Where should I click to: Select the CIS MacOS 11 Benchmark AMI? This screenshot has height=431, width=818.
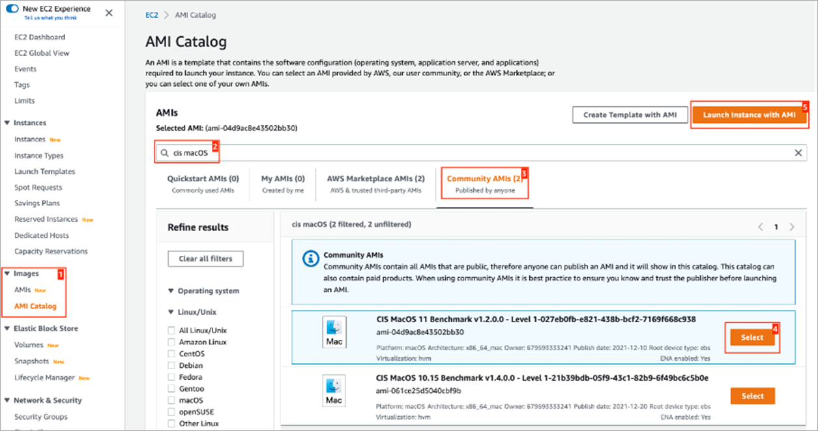point(752,337)
